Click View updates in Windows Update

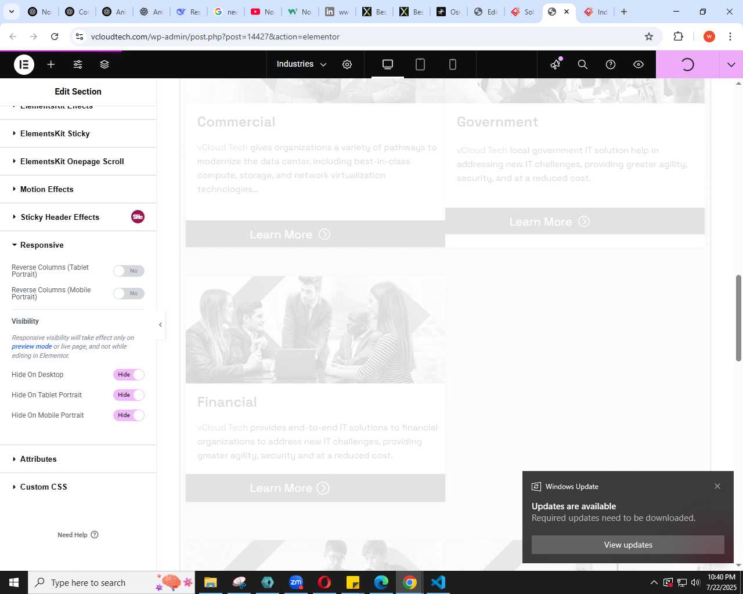(x=628, y=545)
